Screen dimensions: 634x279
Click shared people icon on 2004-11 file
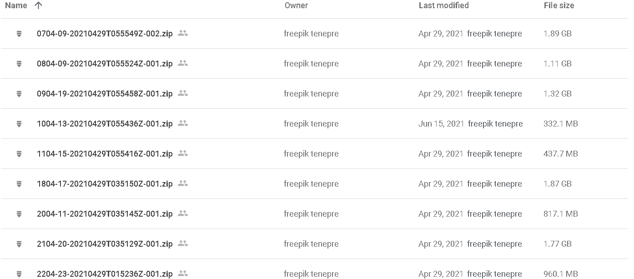[183, 213]
